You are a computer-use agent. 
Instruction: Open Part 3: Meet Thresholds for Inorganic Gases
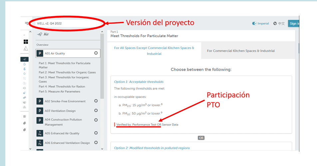point(64,79)
